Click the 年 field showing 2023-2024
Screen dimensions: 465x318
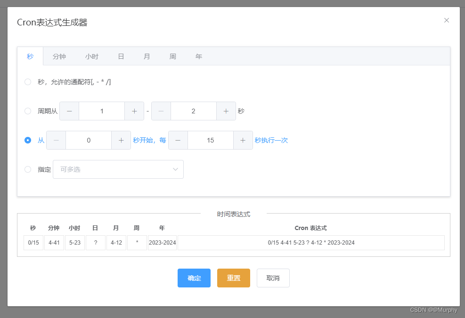point(162,243)
